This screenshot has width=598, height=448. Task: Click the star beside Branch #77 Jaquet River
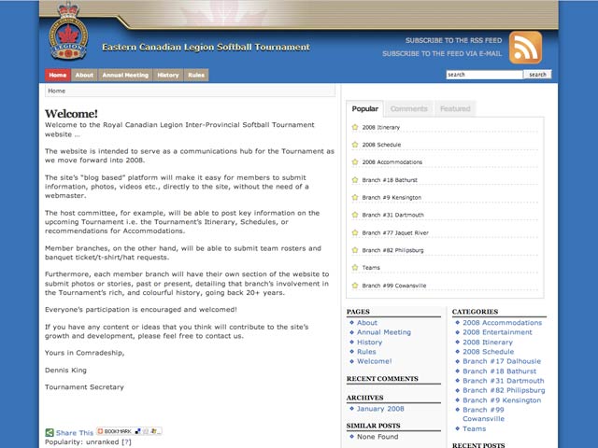click(x=355, y=232)
